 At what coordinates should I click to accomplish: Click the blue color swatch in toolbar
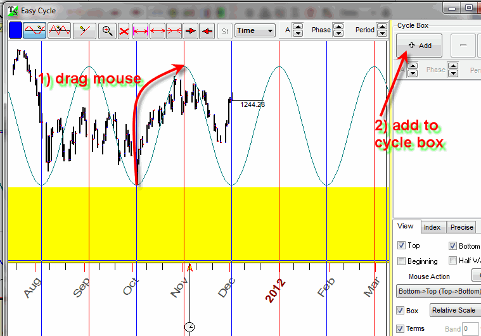click(x=15, y=30)
